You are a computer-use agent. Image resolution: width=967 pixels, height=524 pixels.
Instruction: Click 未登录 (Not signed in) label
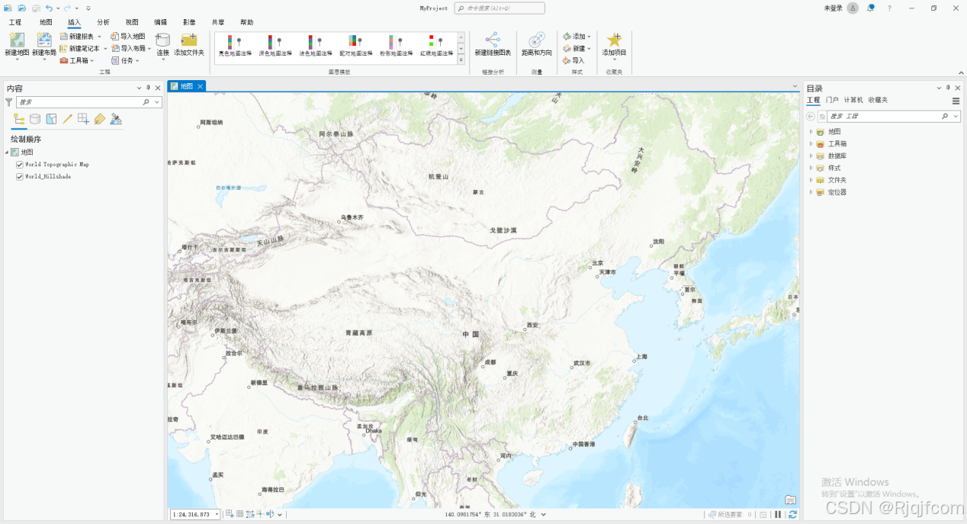pyautogui.click(x=834, y=8)
